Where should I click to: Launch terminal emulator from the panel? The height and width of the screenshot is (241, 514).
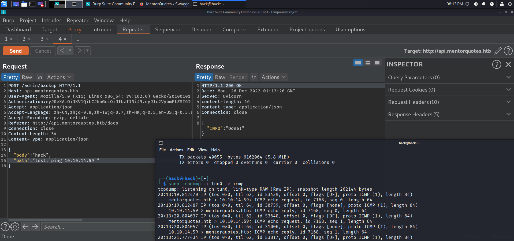(32, 4)
